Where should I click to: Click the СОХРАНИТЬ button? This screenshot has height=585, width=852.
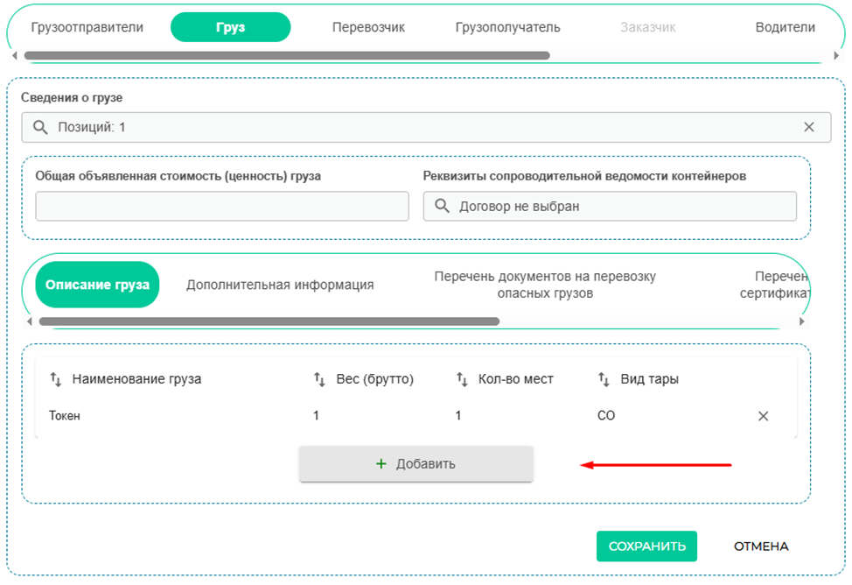coord(646,546)
